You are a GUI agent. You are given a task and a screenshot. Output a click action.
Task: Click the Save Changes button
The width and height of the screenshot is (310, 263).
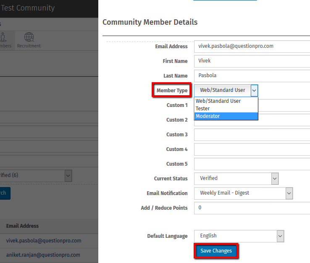click(x=216, y=251)
